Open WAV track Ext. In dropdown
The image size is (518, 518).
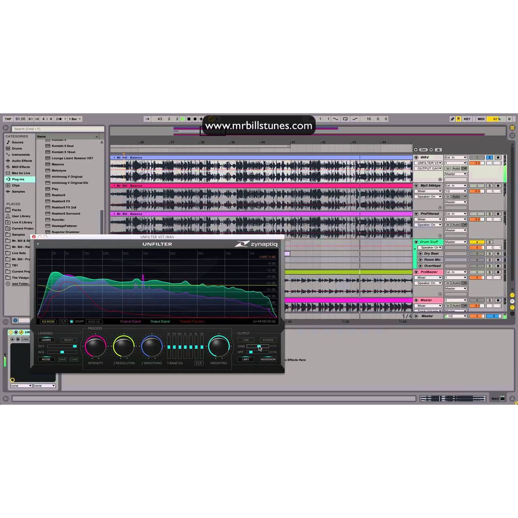tap(456, 158)
